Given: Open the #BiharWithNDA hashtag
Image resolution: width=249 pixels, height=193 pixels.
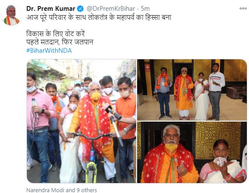Looking at the screenshot, I should point(49,51).
